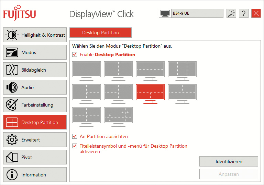Image resolution: width=264 pixels, height=185 pixels.
Task: Open the B34-9 UE monitor selector
Action: 191,13
